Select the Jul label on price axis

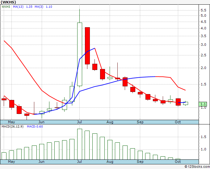tap(80, 122)
